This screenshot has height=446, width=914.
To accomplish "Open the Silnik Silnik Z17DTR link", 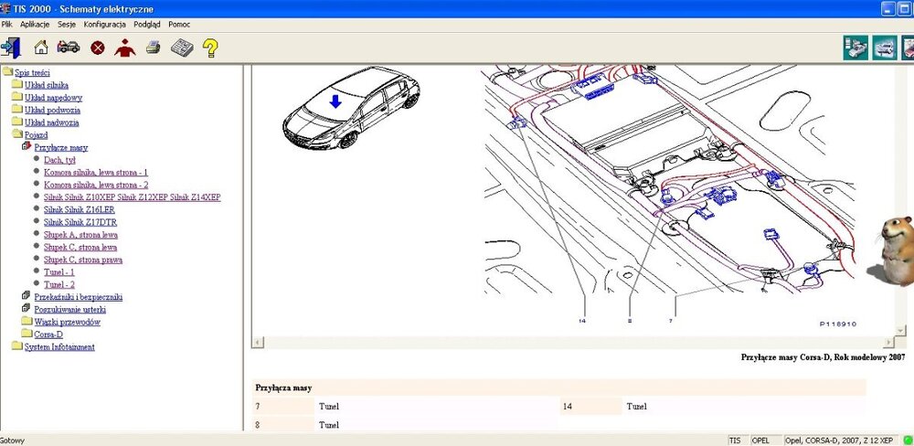I will pos(80,222).
